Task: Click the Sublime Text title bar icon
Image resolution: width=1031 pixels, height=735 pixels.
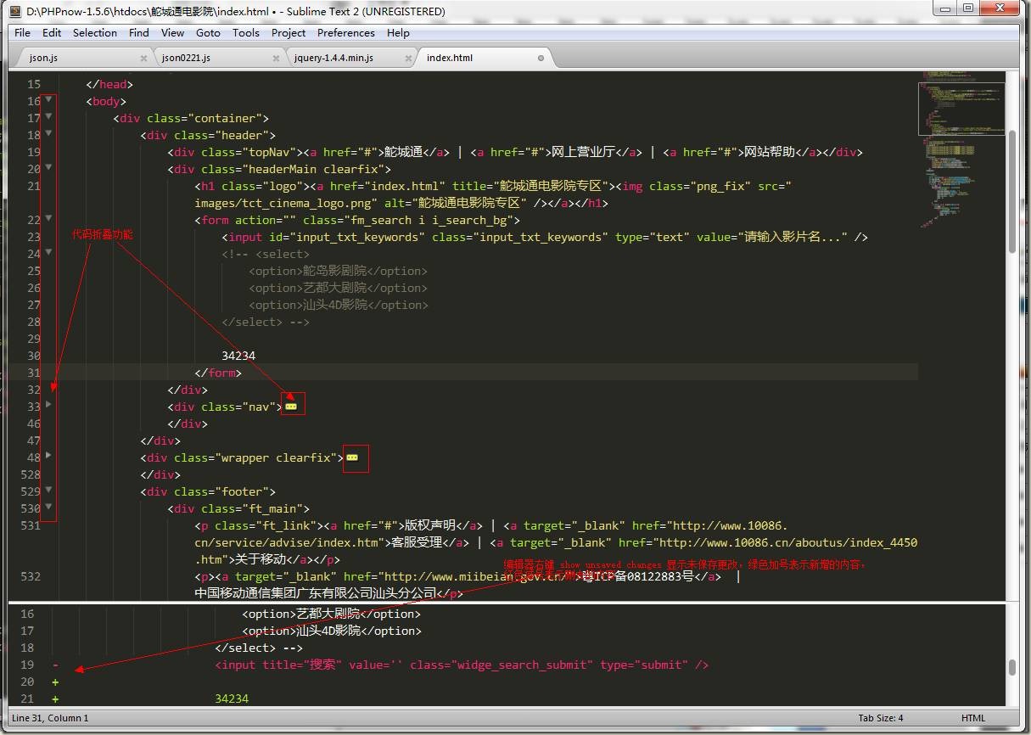Action: [x=14, y=11]
